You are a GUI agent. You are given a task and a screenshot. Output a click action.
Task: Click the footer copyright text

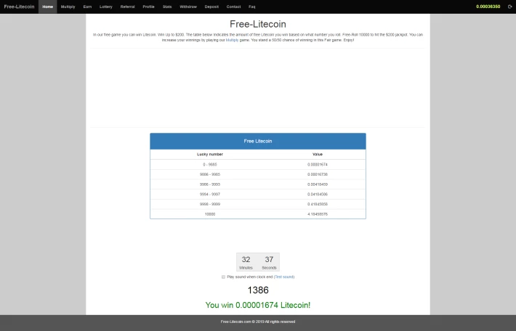click(258, 322)
